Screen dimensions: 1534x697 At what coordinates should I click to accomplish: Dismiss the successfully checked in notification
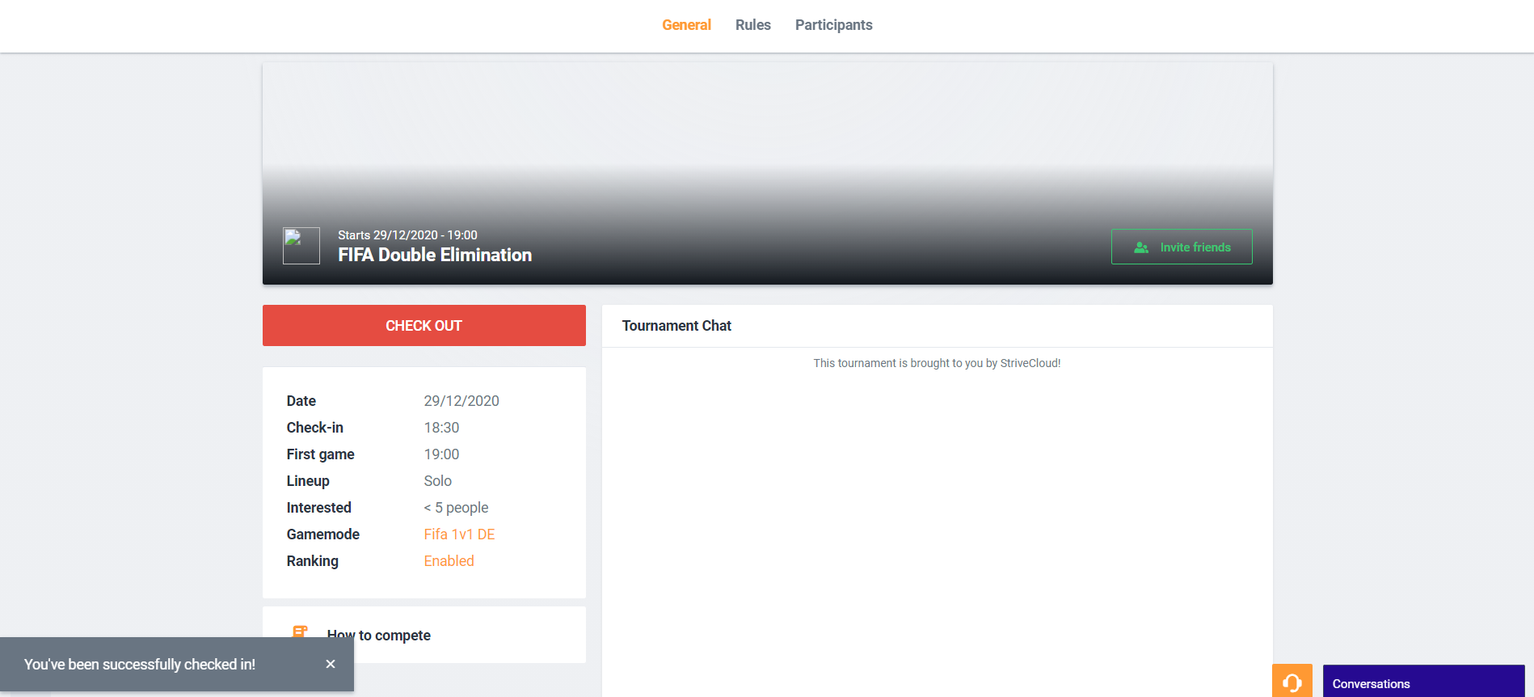pyautogui.click(x=331, y=664)
